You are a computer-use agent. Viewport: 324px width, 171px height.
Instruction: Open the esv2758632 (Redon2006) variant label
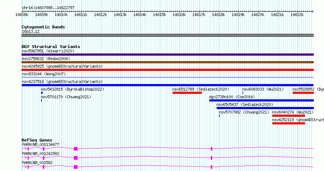(46, 59)
